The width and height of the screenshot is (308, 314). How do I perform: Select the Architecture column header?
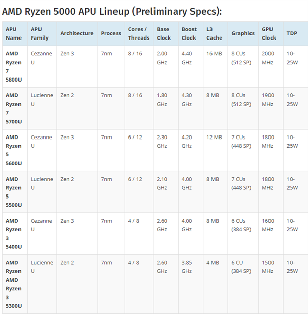(x=77, y=33)
